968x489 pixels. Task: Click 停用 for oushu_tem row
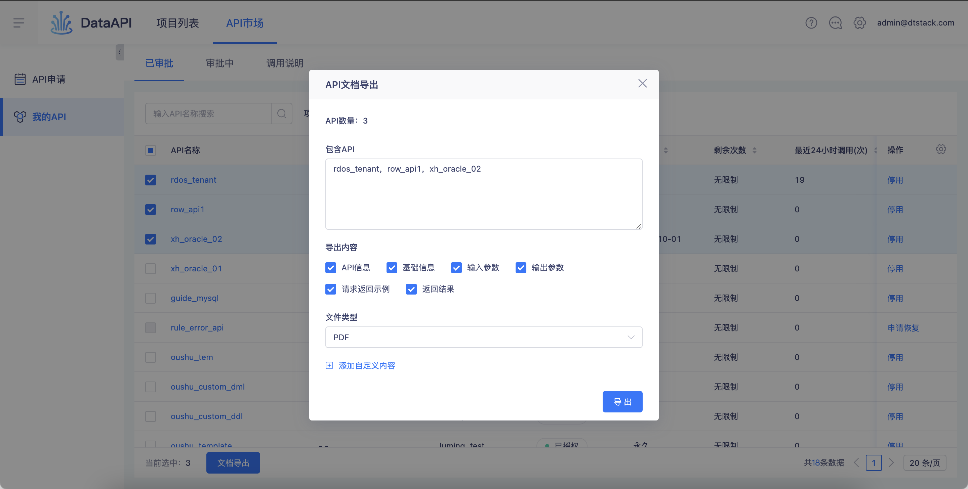(895, 357)
